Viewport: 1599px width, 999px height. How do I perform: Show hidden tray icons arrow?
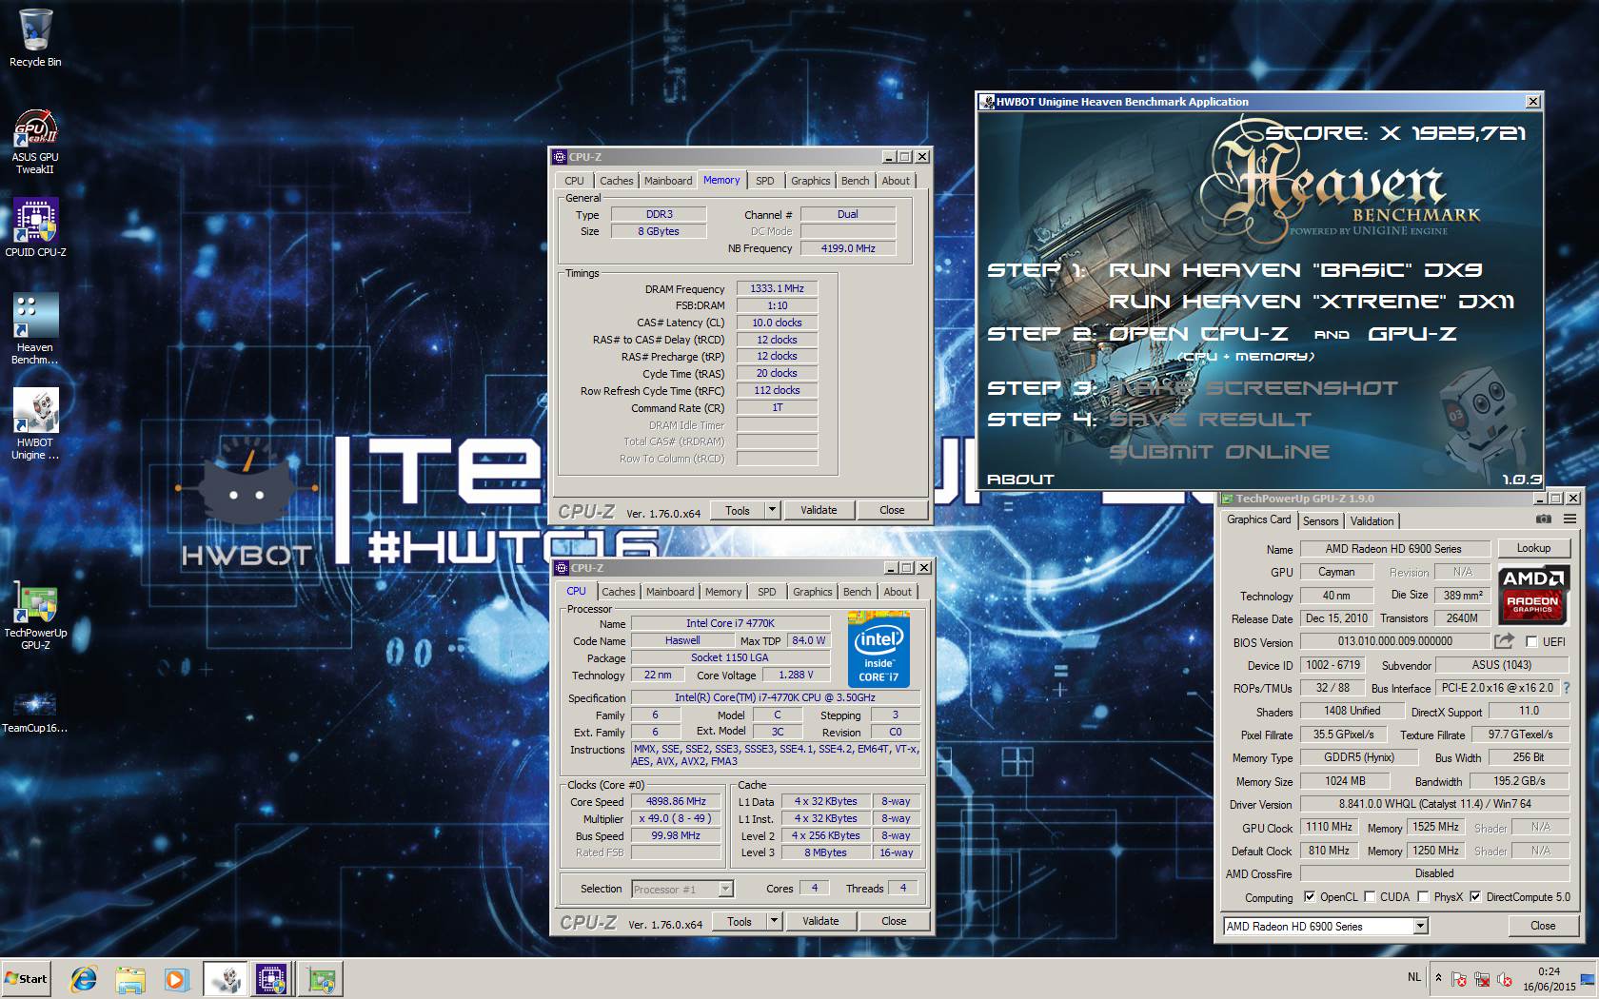(x=1438, y=978)
